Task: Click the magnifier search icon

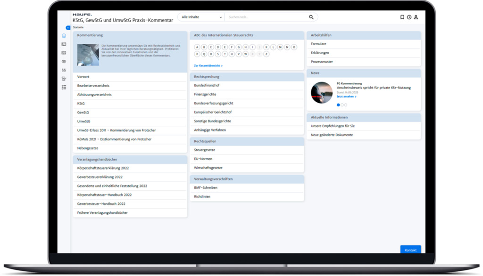Action: 311,17
